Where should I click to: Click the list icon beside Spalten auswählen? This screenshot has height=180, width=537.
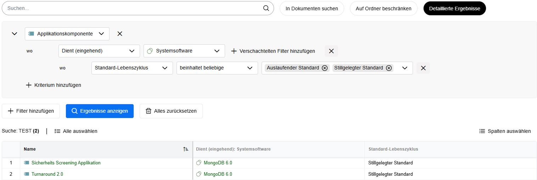482,131
